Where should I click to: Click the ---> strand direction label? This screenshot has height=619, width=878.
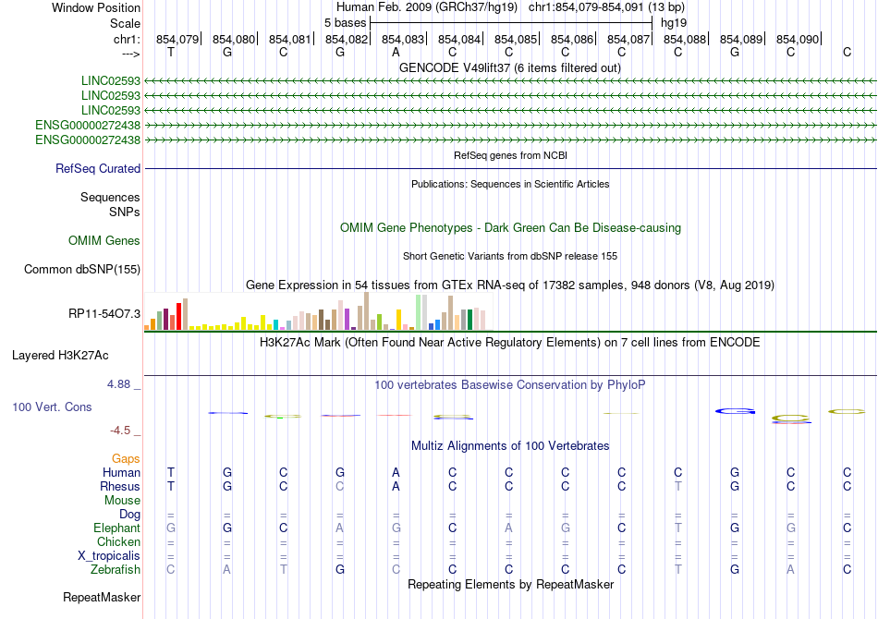pos(130,54)
